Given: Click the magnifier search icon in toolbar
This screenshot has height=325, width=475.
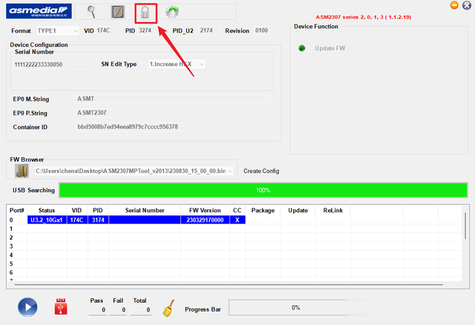Looking at the screenshot, I should (91, 12).
